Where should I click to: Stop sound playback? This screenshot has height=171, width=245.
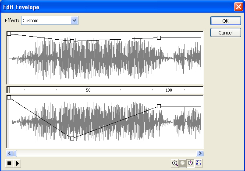tap(9, 164)
